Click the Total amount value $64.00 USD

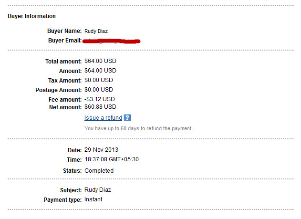click(x=100, y=61)
